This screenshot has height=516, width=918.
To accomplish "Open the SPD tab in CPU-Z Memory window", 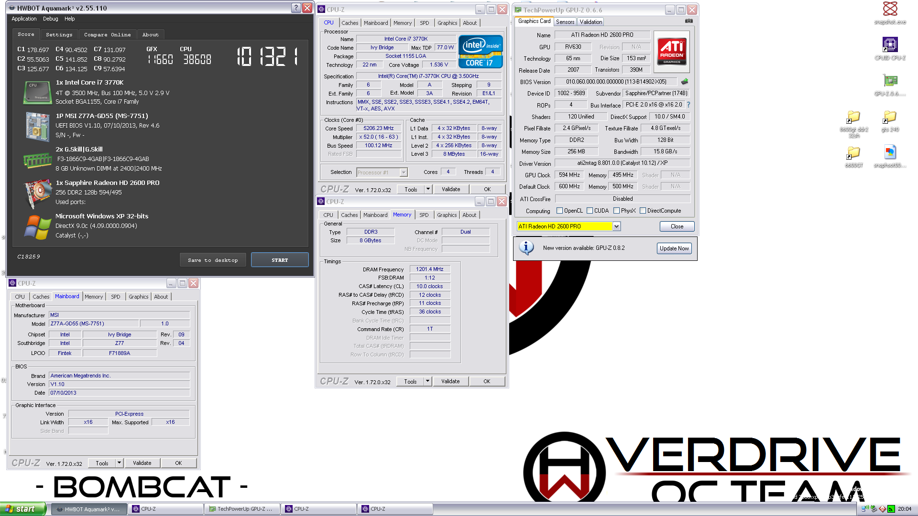I will coord(424,215).
